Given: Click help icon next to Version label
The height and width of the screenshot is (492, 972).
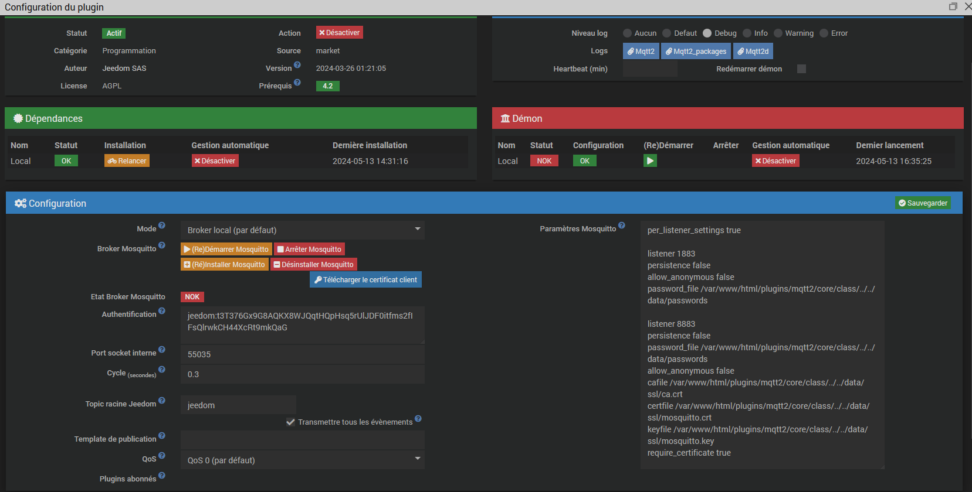Looking at the screenshot, I should (x=297, y=65).
